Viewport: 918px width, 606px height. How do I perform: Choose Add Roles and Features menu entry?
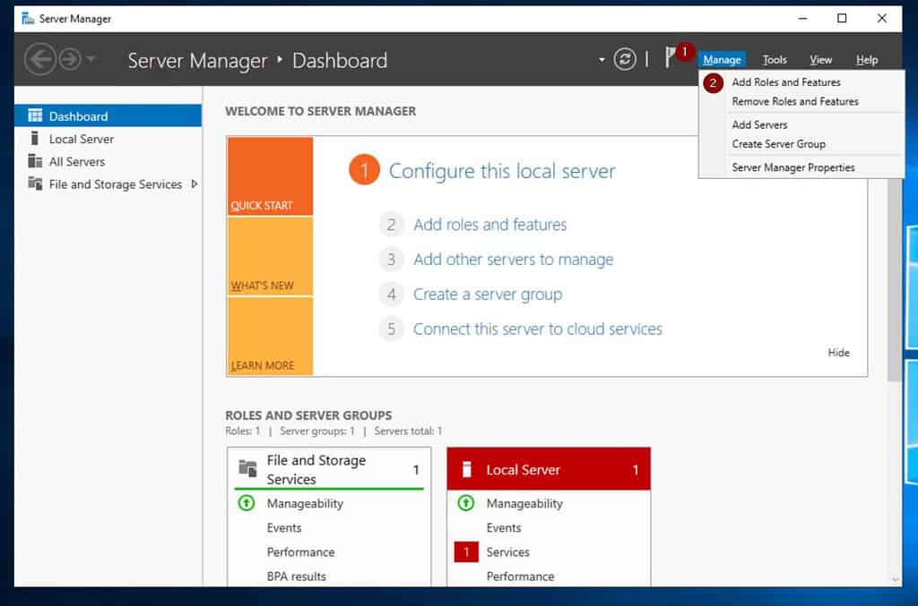coord(785,82)
